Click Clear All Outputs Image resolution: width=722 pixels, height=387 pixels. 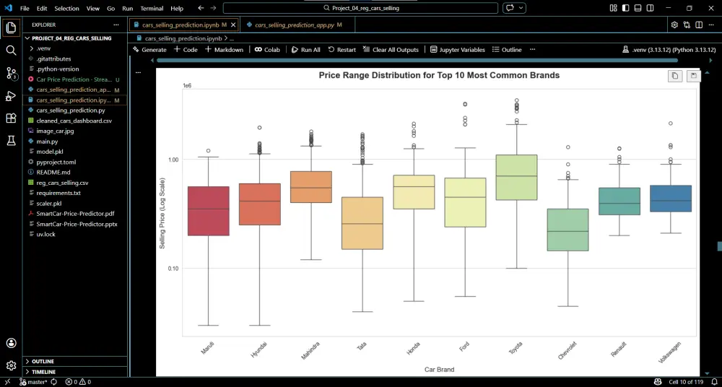[x=391, y=49]
